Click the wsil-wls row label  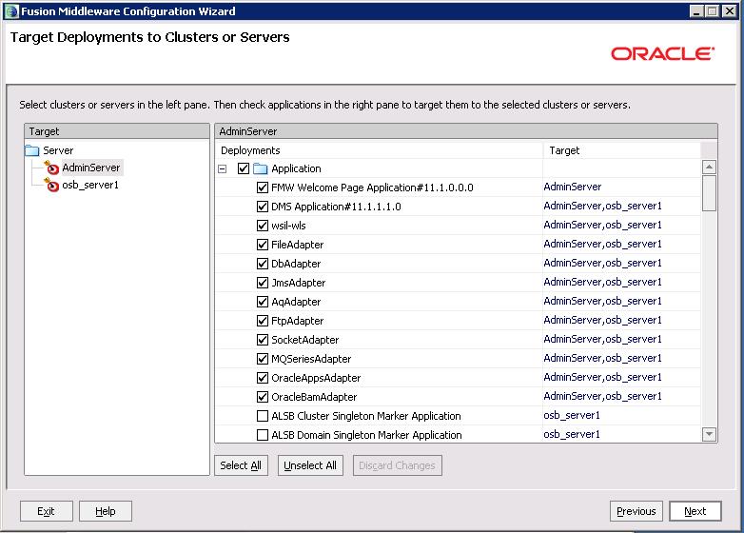pyautogui.click(x=288, y=226)
